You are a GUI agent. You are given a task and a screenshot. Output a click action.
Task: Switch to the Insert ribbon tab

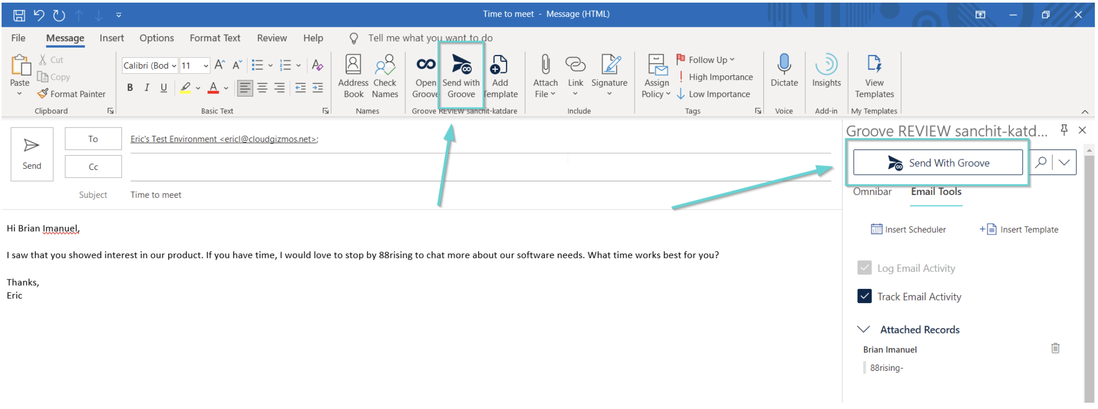pos(111,38)
